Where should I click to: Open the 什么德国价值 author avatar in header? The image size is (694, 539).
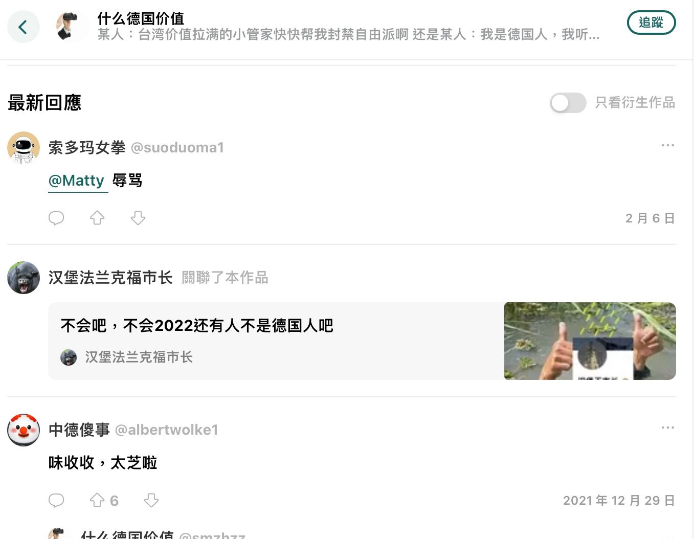(72, 27)
